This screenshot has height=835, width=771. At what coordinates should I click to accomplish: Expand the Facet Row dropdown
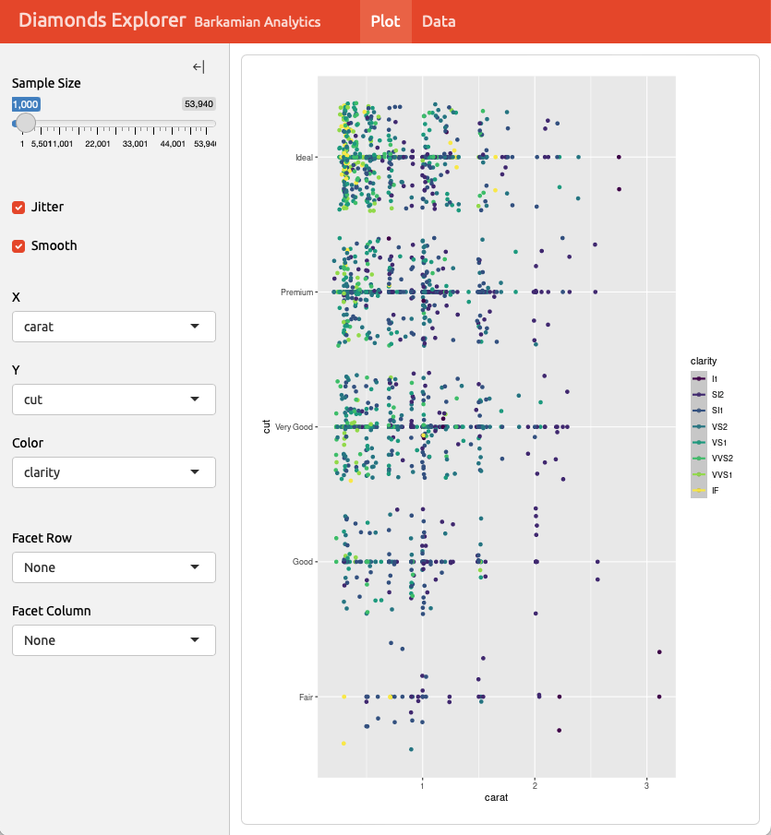click(x=114, y=567)
